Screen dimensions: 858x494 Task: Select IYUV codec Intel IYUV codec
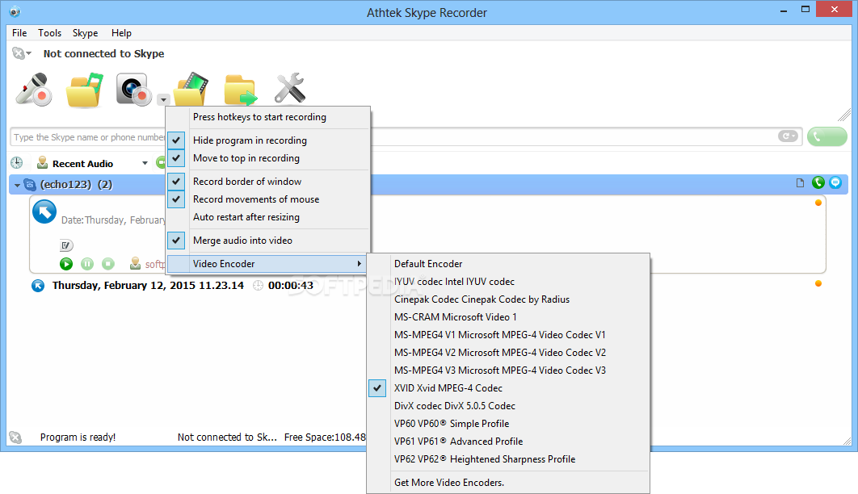click(x=508, y=282)
